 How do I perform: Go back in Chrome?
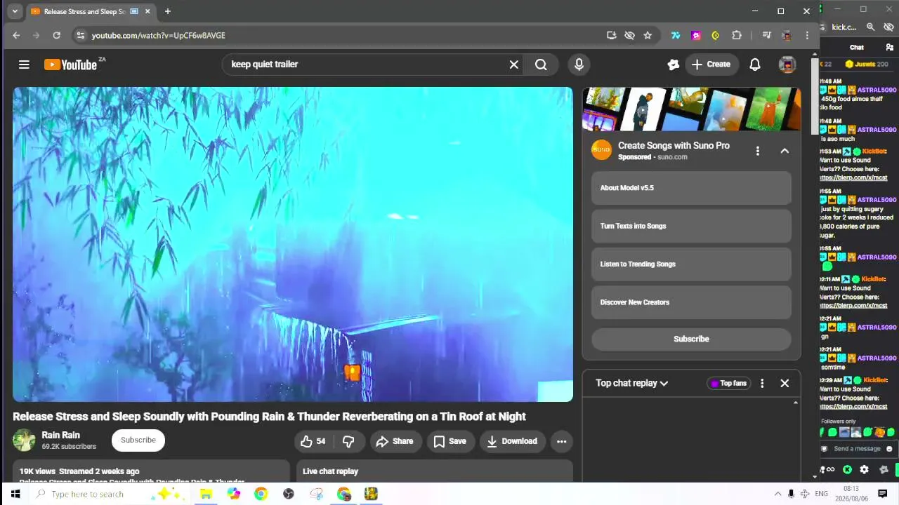pyautogui.click(x=16, y=35)
